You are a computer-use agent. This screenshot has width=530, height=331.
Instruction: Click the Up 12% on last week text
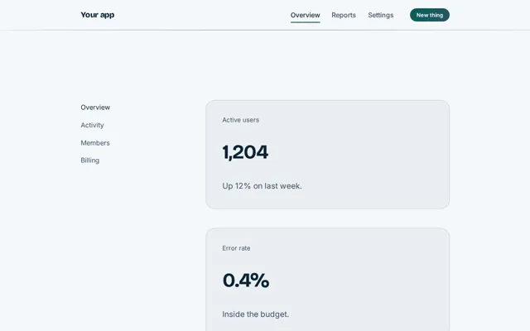coord(262,186)
